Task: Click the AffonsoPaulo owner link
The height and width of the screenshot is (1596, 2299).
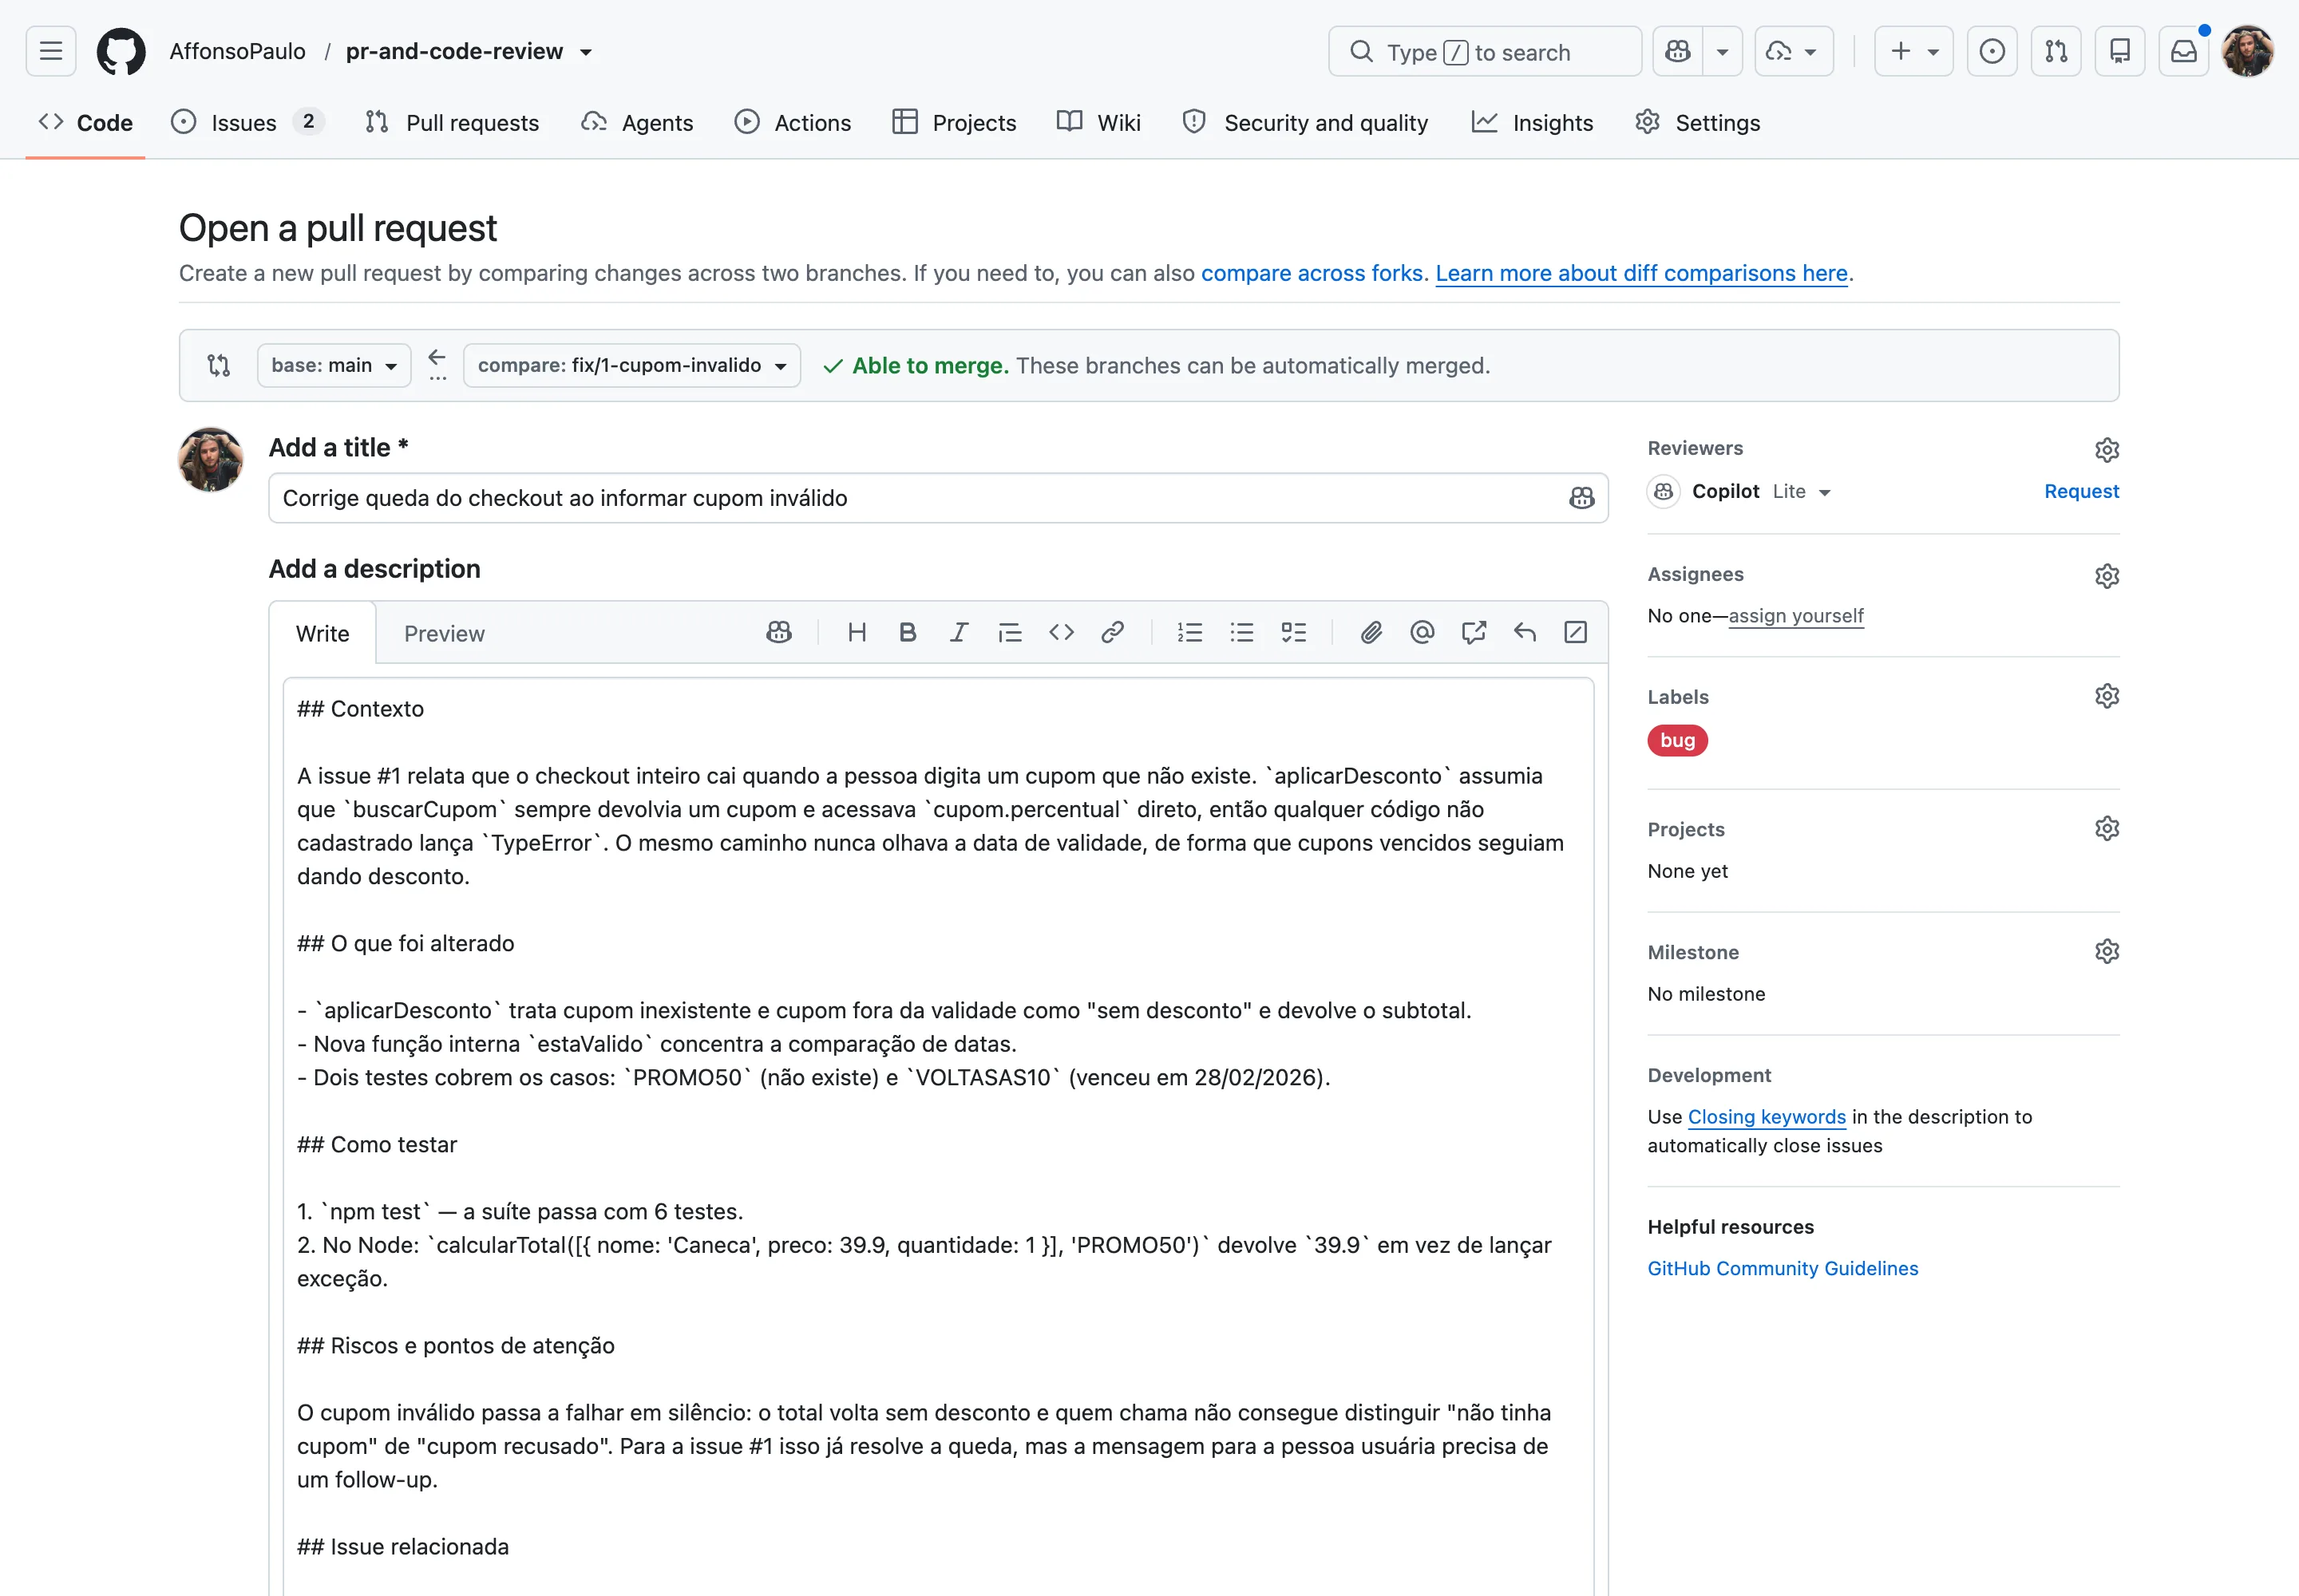Action: click(x=237, y=51)
